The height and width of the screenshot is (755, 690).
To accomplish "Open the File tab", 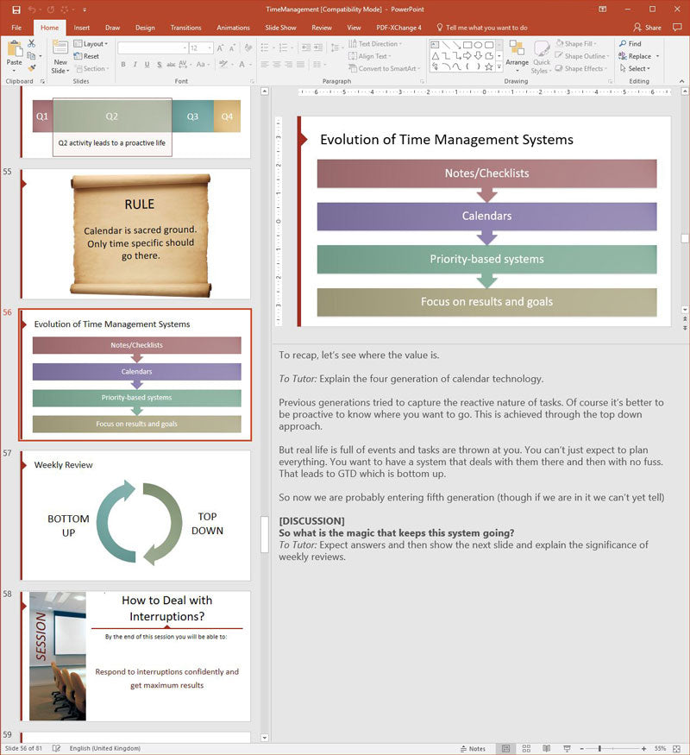I will pyautogui.click(x=16, y=28).
